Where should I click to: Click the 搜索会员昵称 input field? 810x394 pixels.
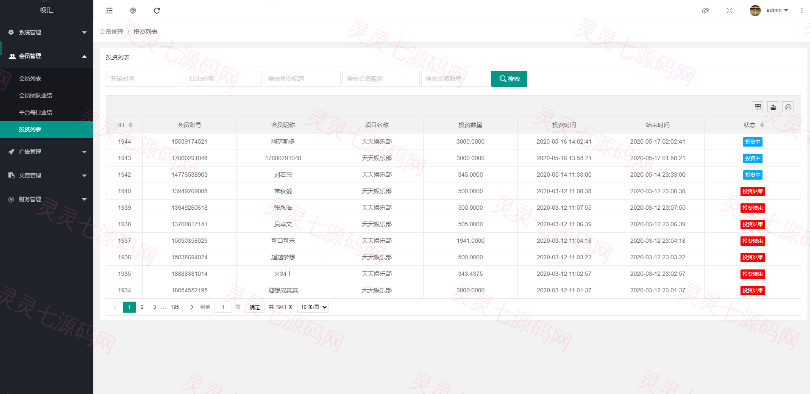(381, 79)
